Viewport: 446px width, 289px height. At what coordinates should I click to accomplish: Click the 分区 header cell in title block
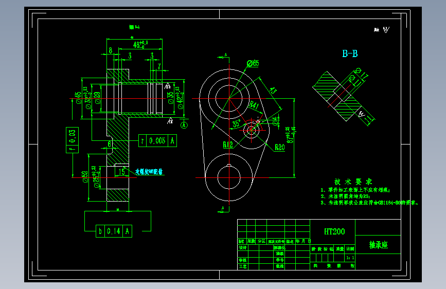[x=261, y=241]
